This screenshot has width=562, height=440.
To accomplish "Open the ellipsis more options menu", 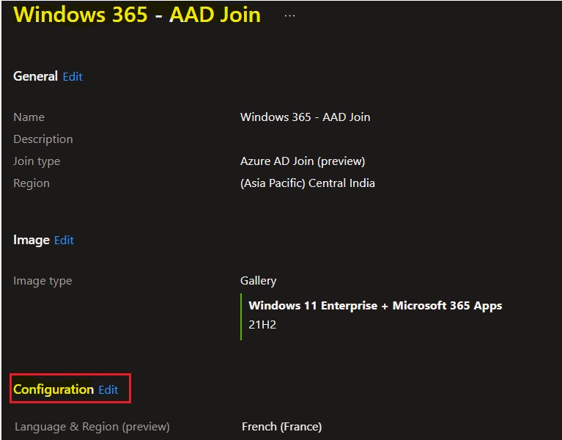I will click(x=289, y=16).
